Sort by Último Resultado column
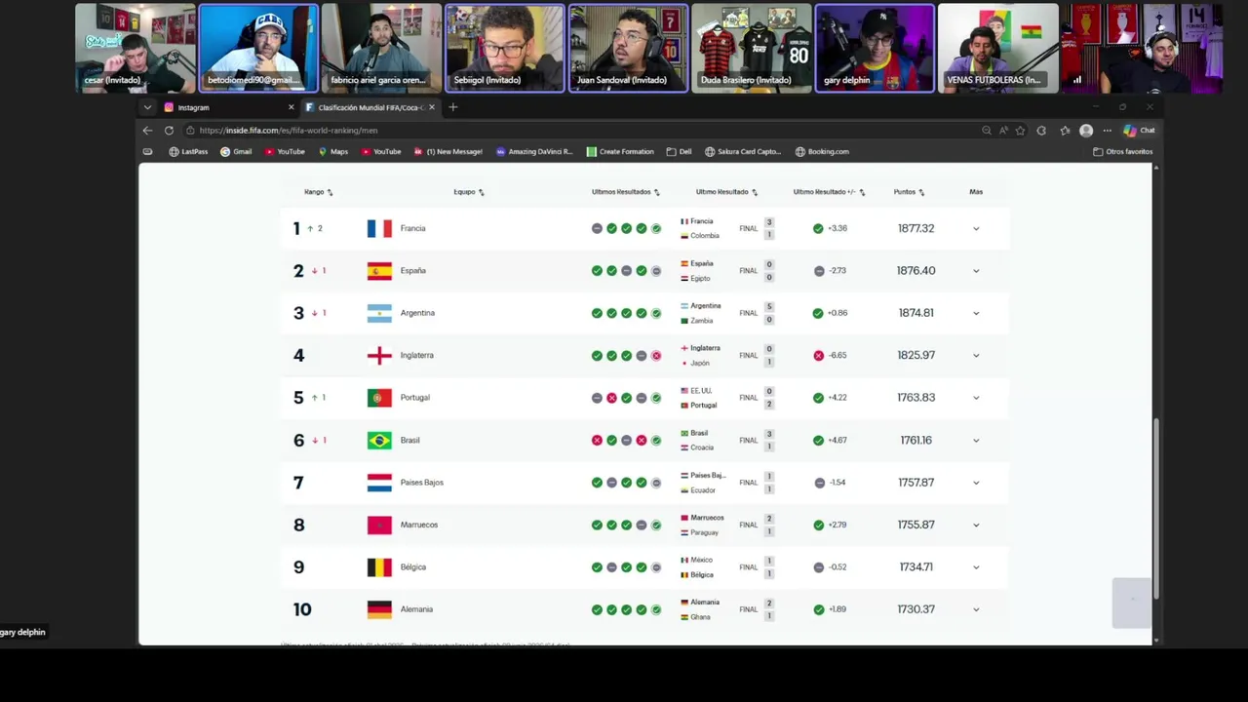The image size is (1248, 702). [726, 192]
